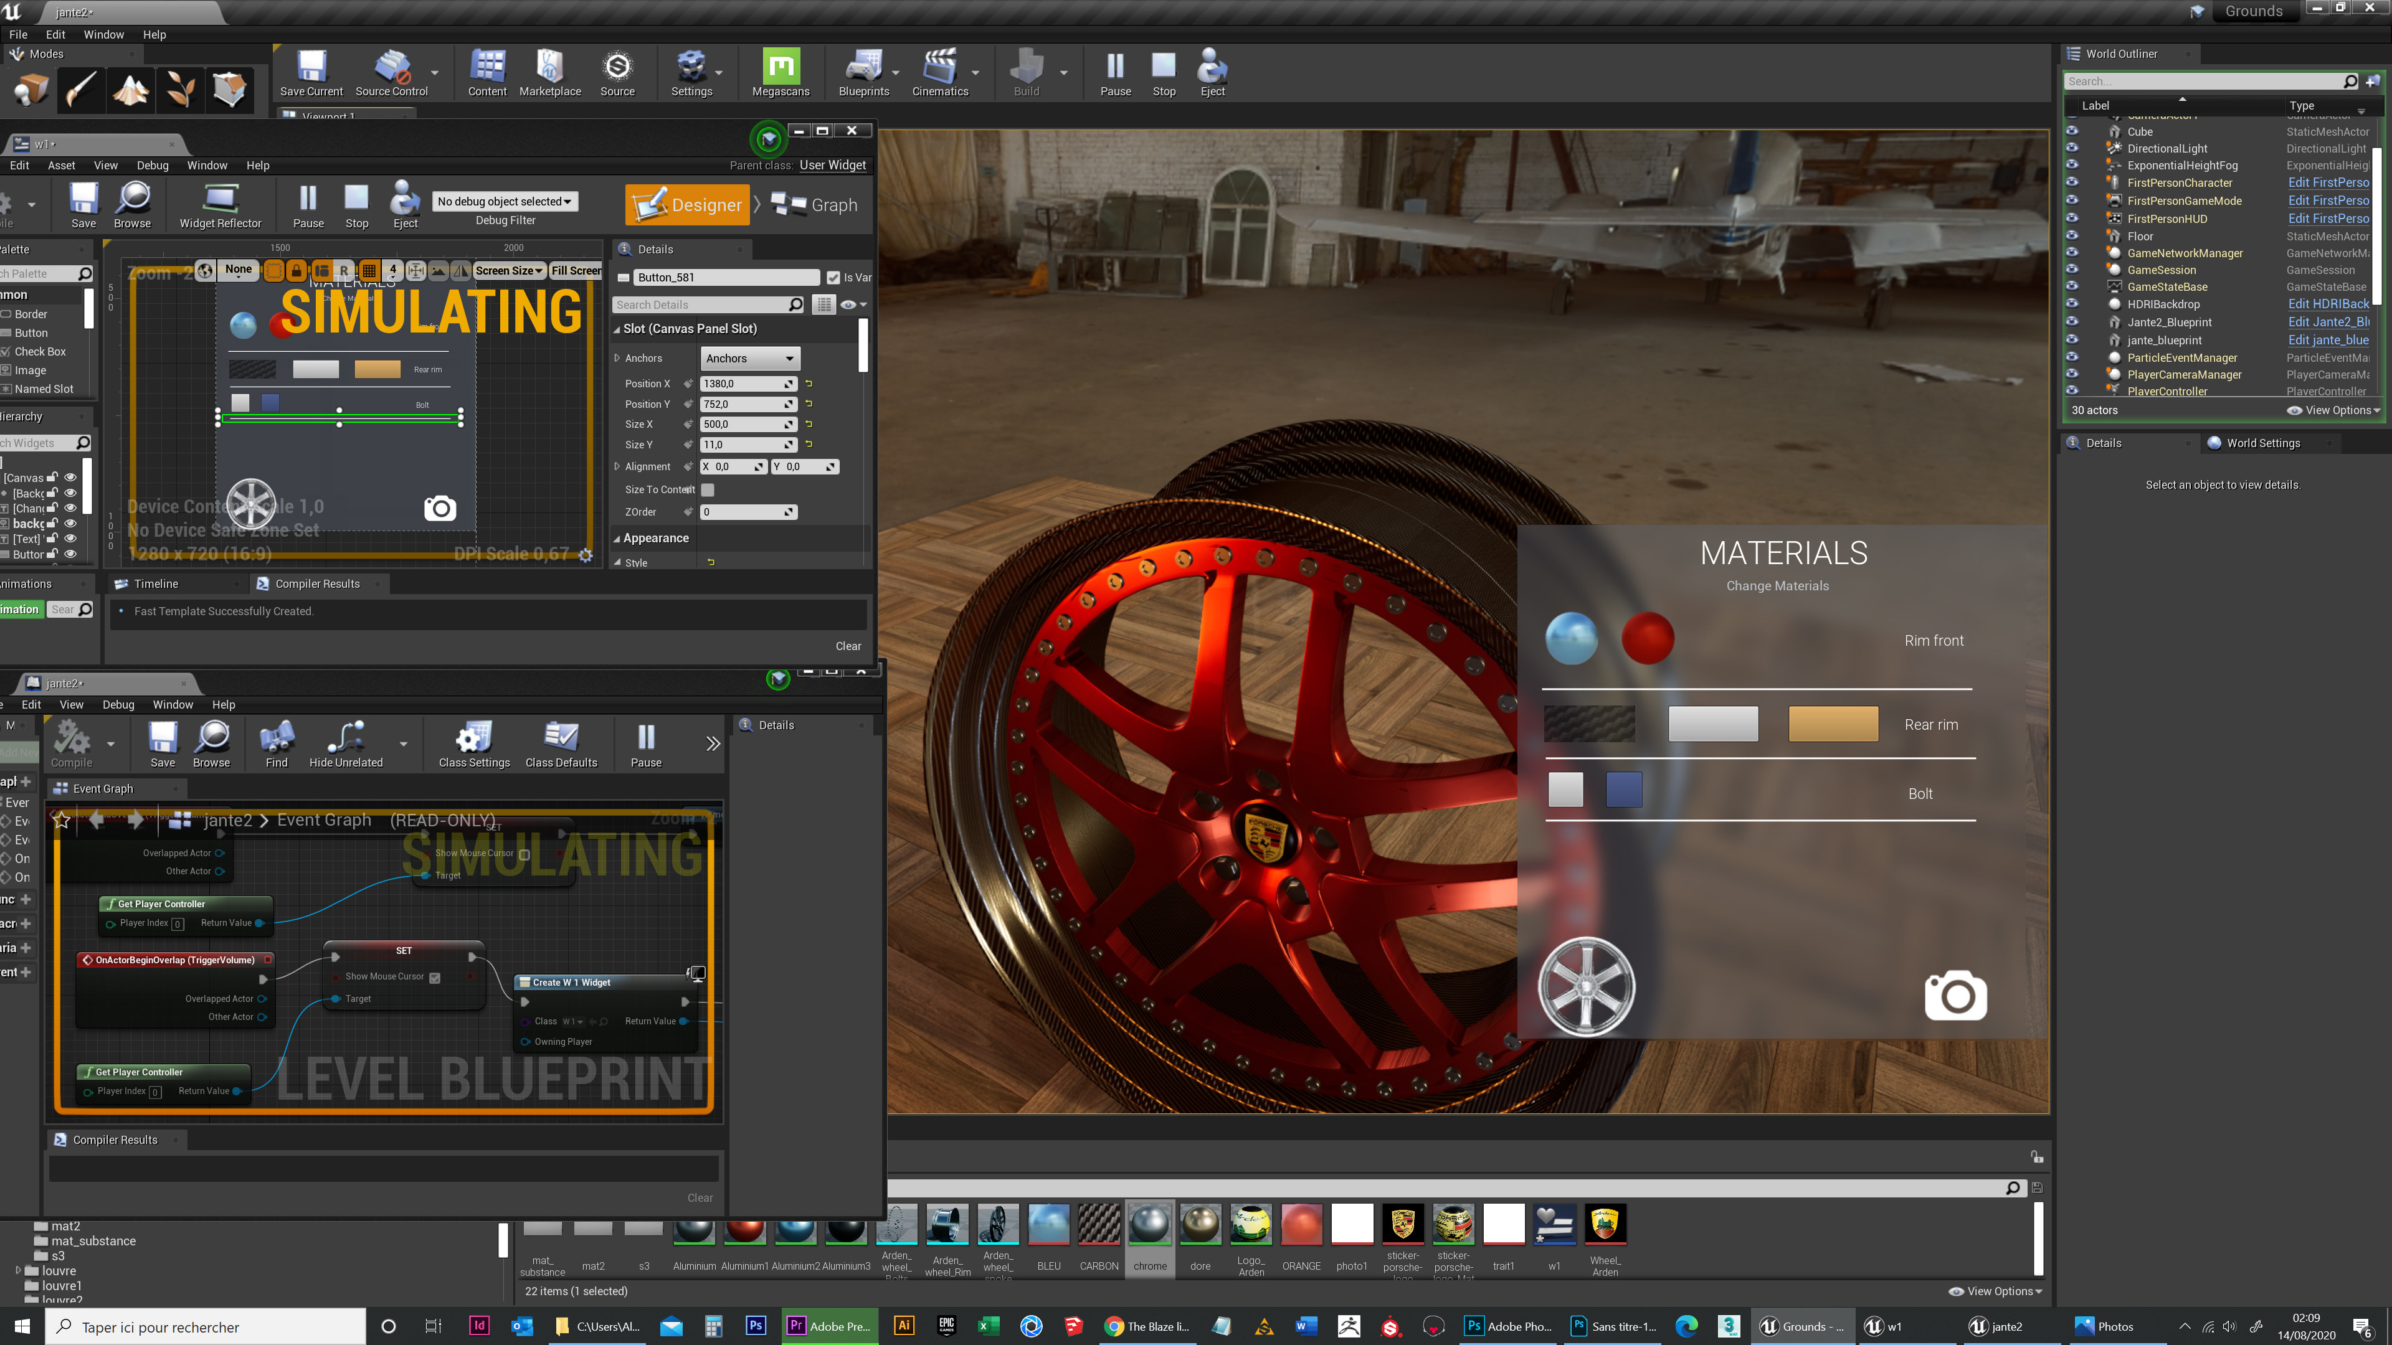The height and width of the screenshot is (1345, 2392).
Task: Enable Size To Content checkbox
Action: [708, 489]
